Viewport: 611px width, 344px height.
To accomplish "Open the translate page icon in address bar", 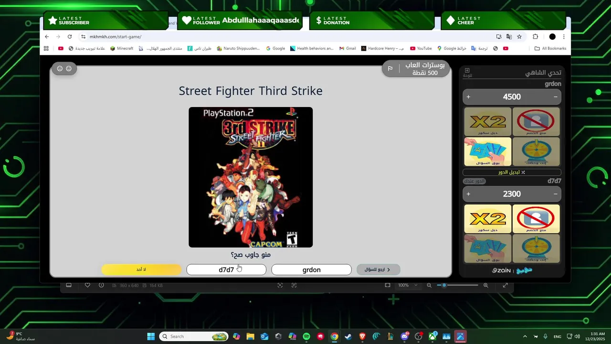I will pos(509,37).
